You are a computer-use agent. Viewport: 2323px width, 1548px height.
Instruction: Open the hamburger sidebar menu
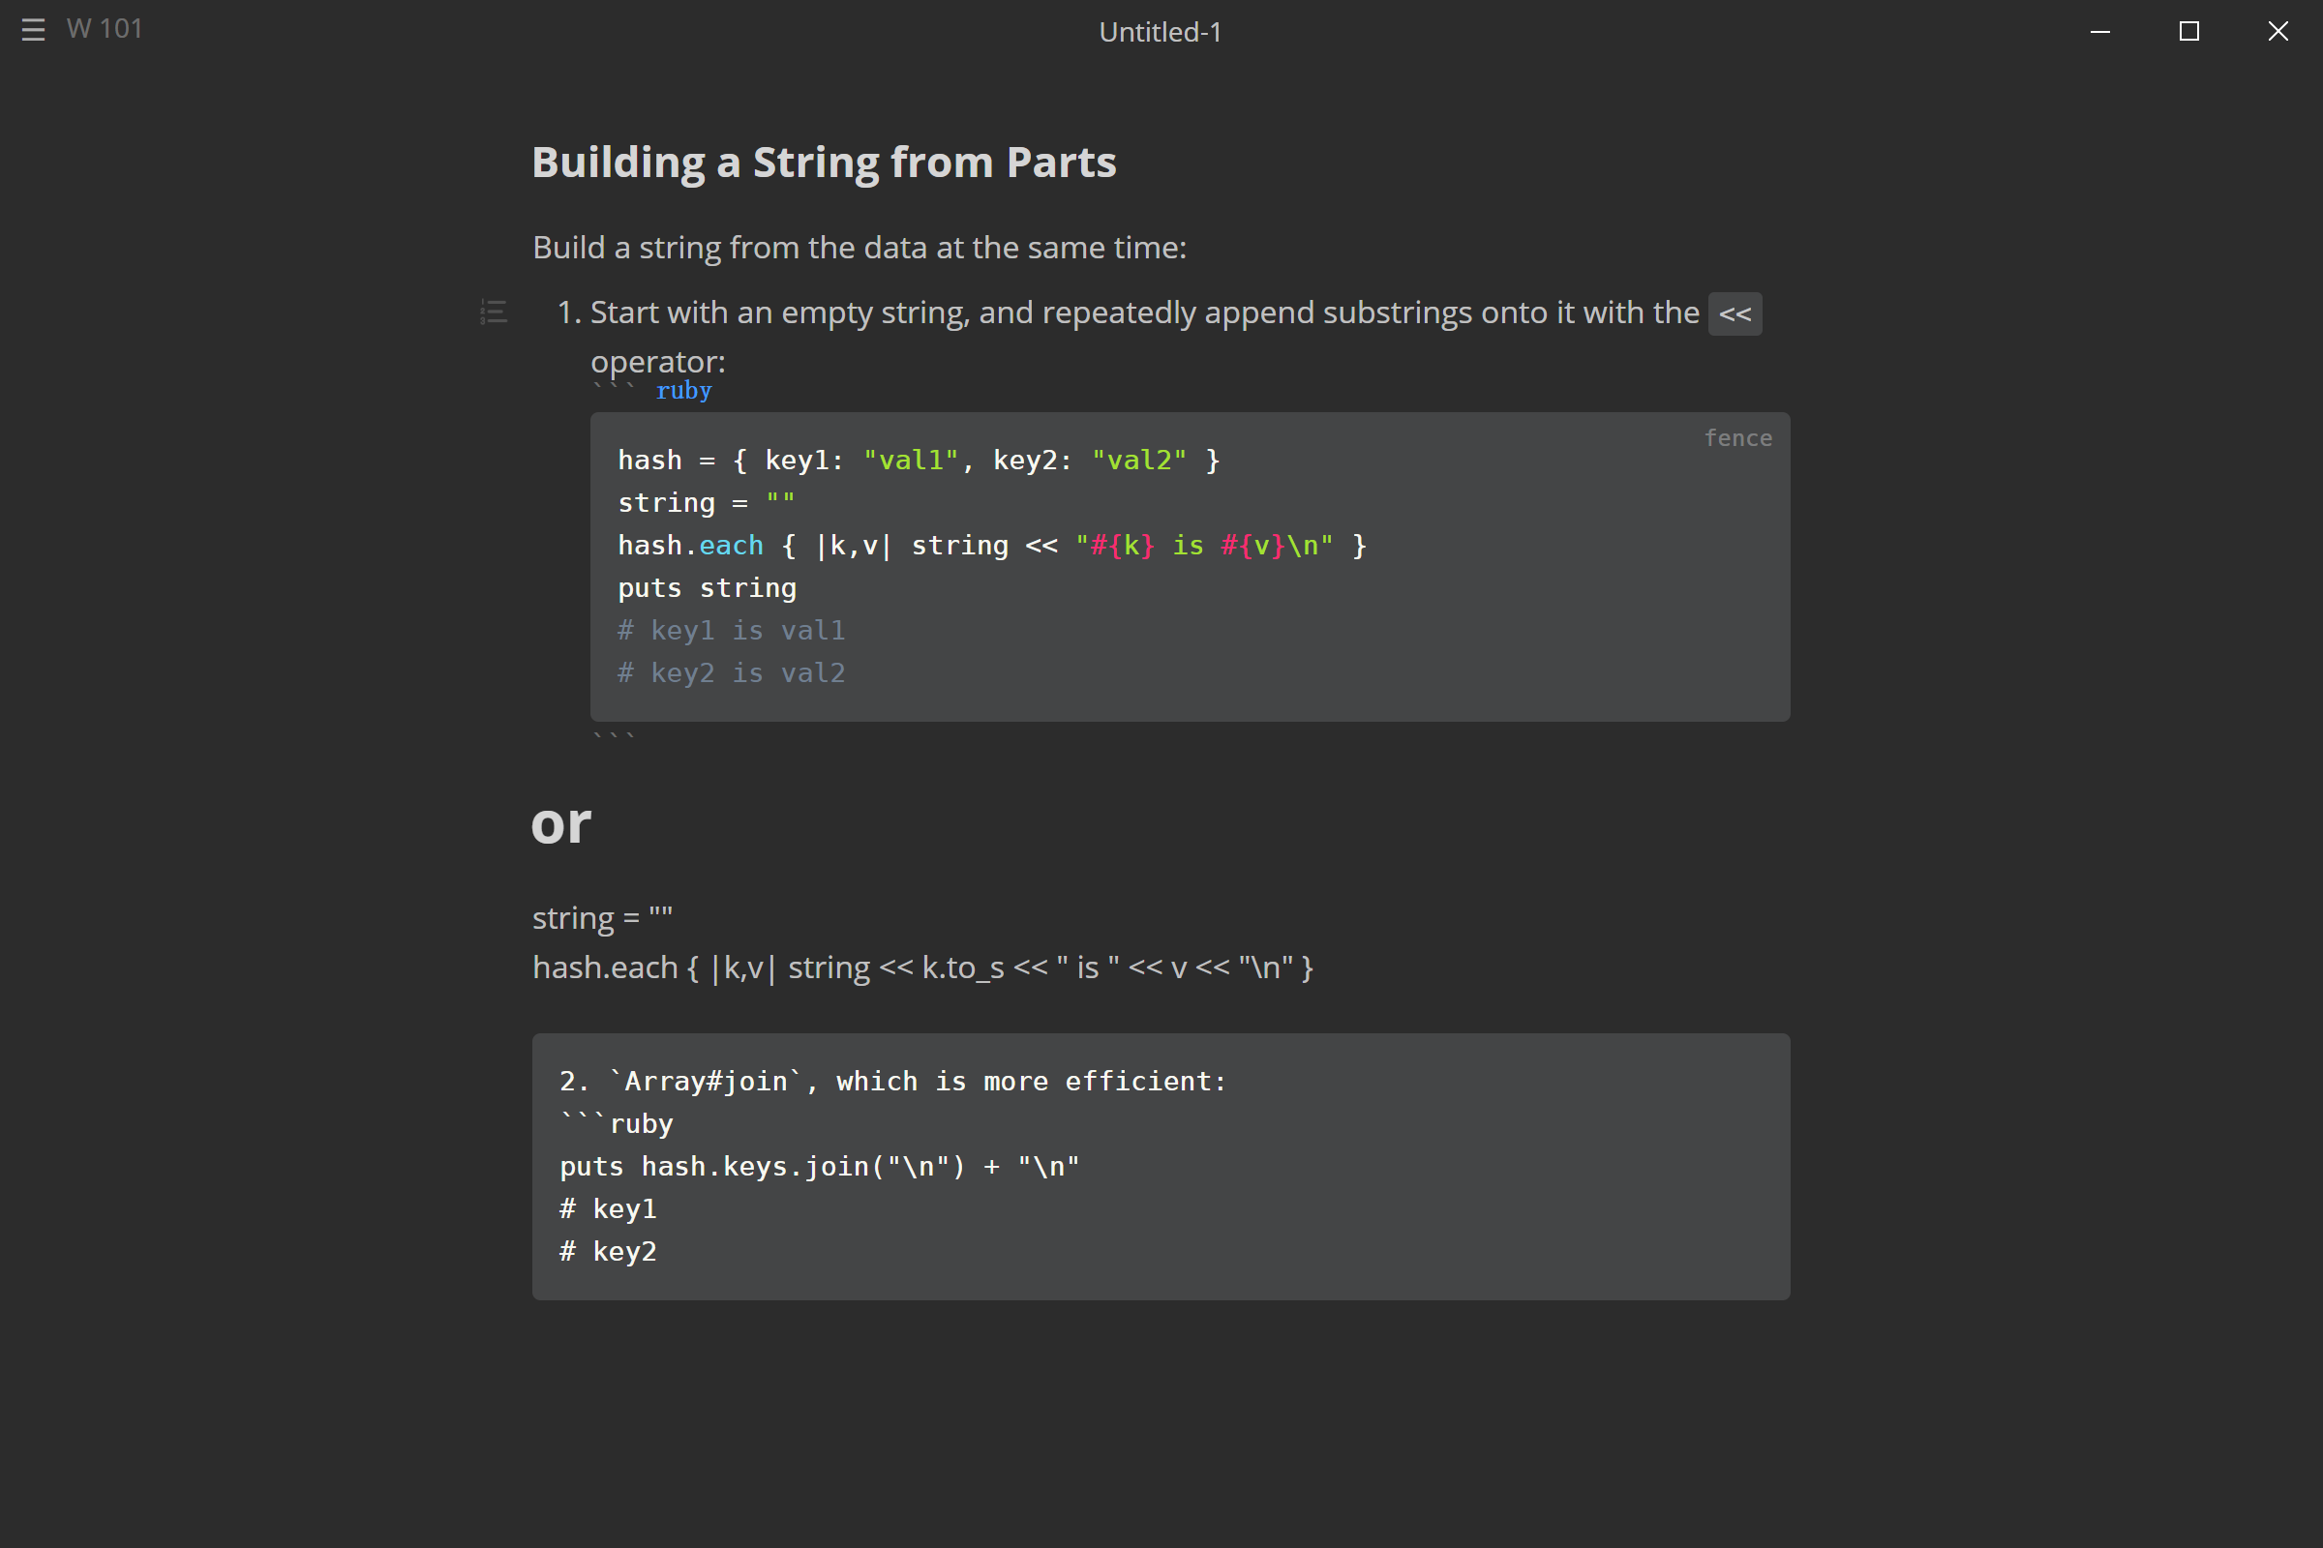coord(34,30)
